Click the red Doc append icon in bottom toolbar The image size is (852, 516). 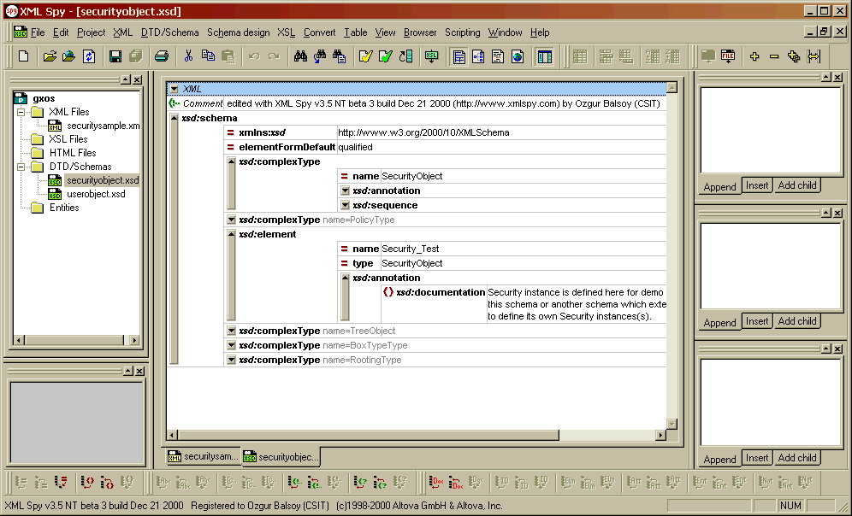click(x=435, y=482)
